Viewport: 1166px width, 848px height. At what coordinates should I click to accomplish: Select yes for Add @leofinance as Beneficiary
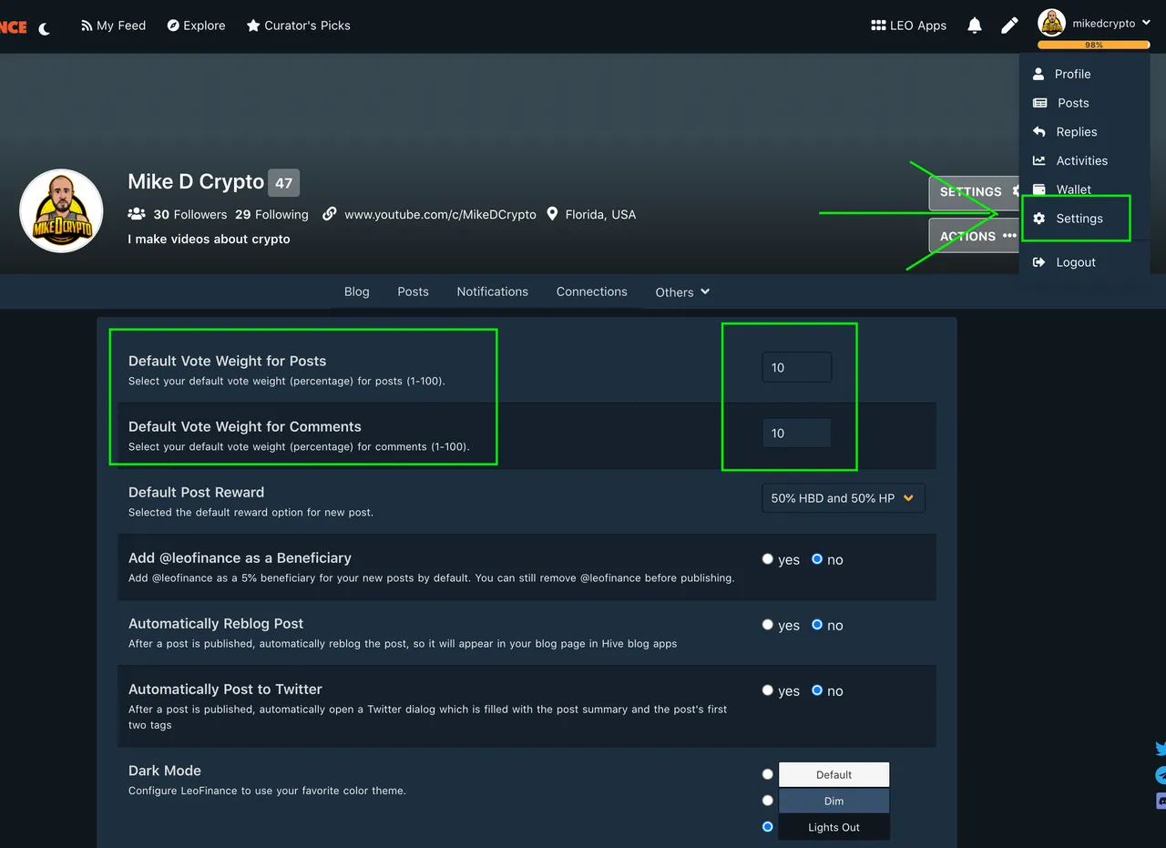coord(768,559)
